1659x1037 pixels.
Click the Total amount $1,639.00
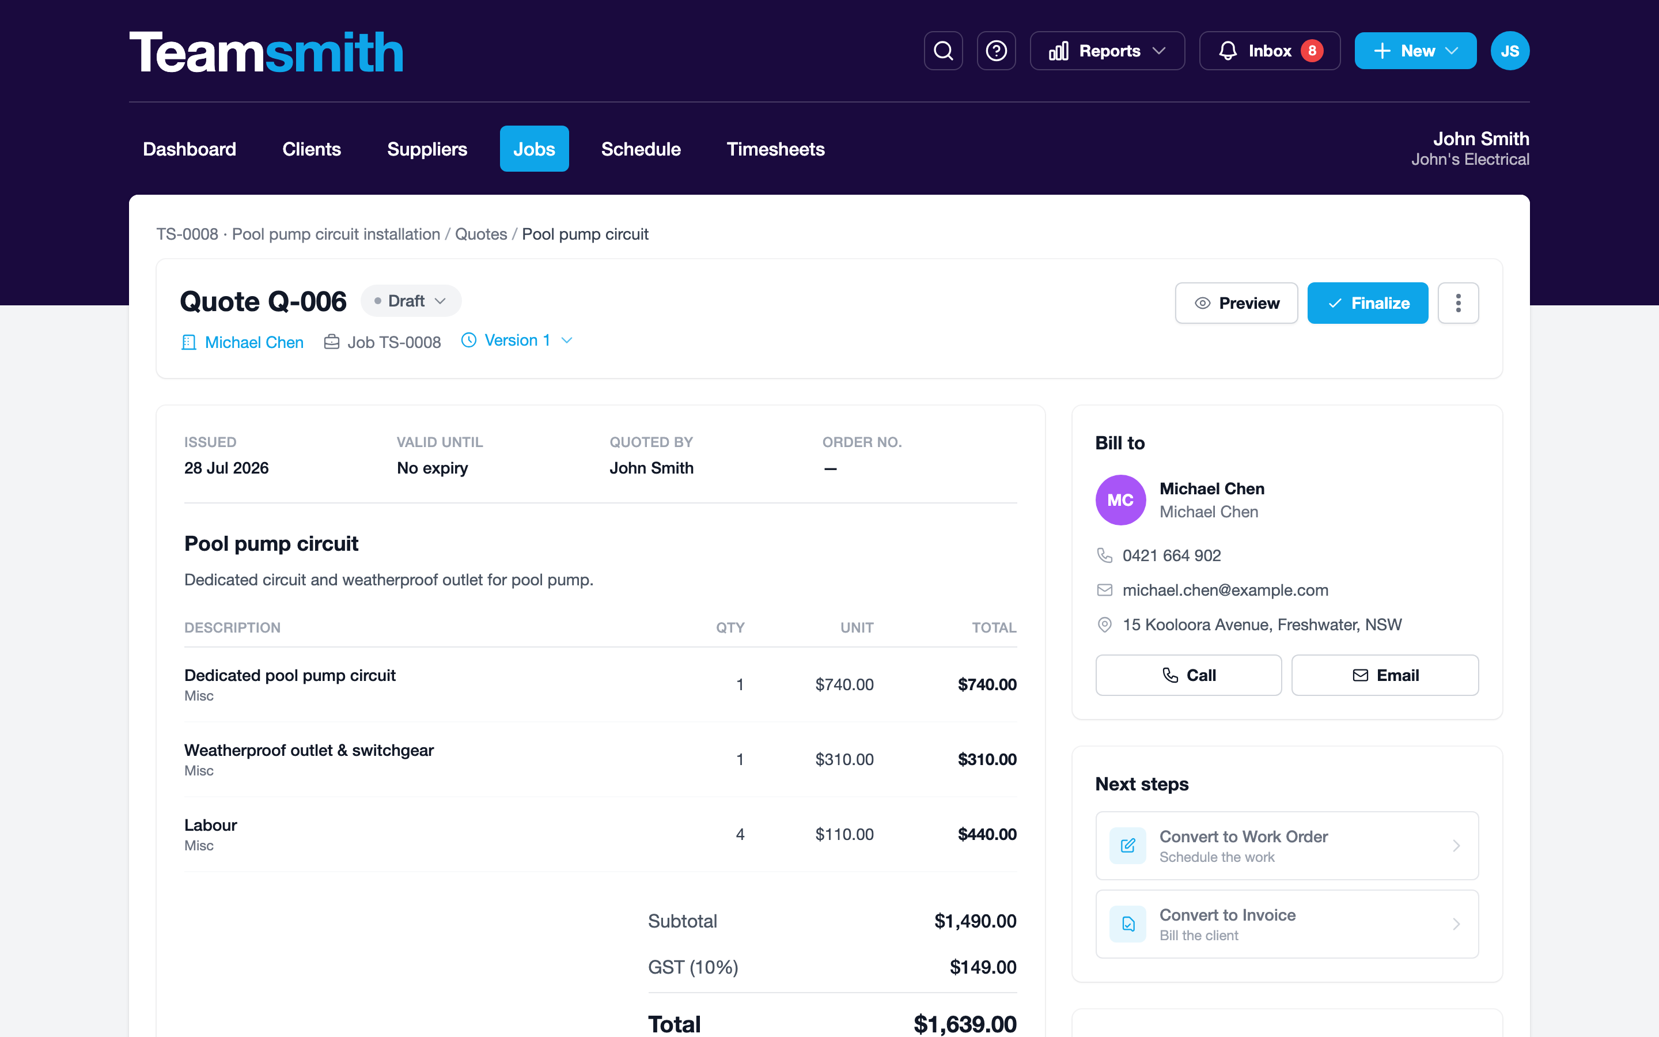pos(965,1025)
